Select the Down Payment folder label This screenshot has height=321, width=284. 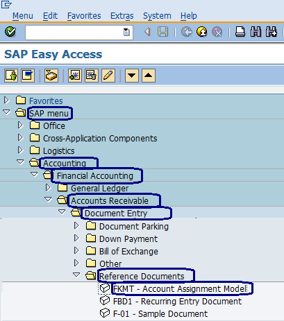[128, 239]
